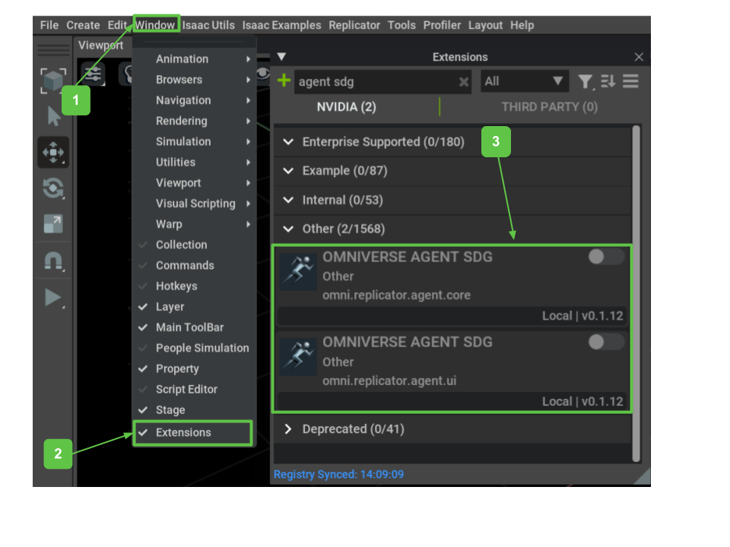The height and width of the screenshot is (547, 730).
Task: Collapse the Other (2/1568) category
Action: (288, 229)
